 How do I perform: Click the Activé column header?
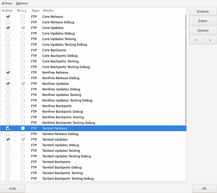(x=7, y=11)
